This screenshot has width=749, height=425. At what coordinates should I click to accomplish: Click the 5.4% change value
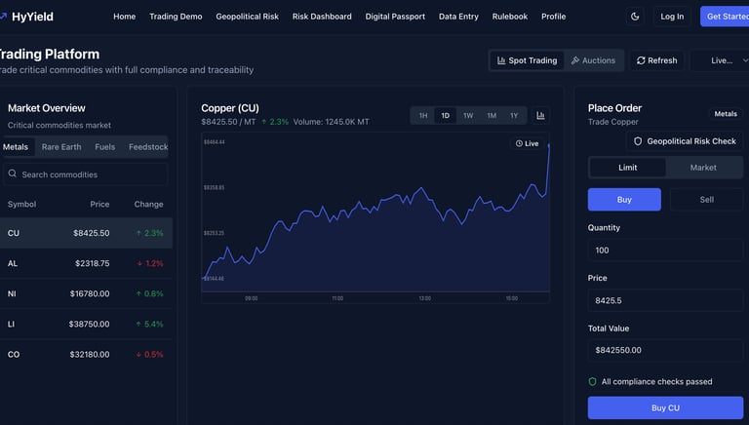149,324
